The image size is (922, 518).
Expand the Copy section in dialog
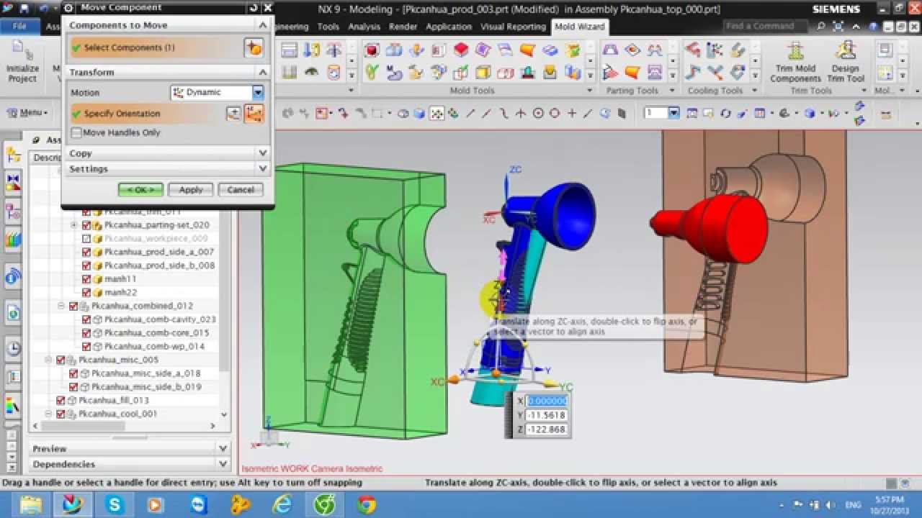pos(262,153)
